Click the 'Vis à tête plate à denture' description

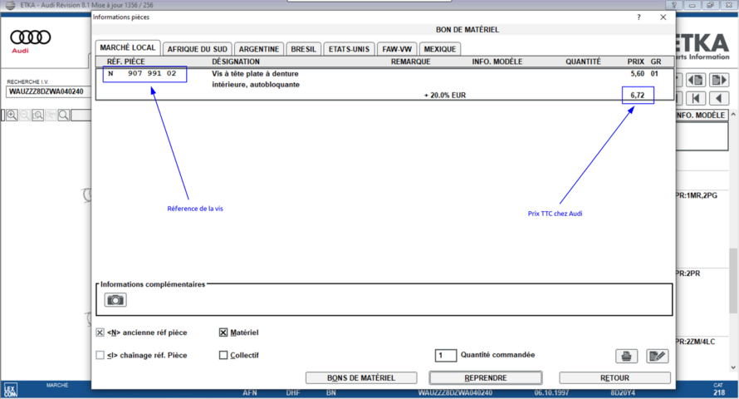(x=255, y=74)
